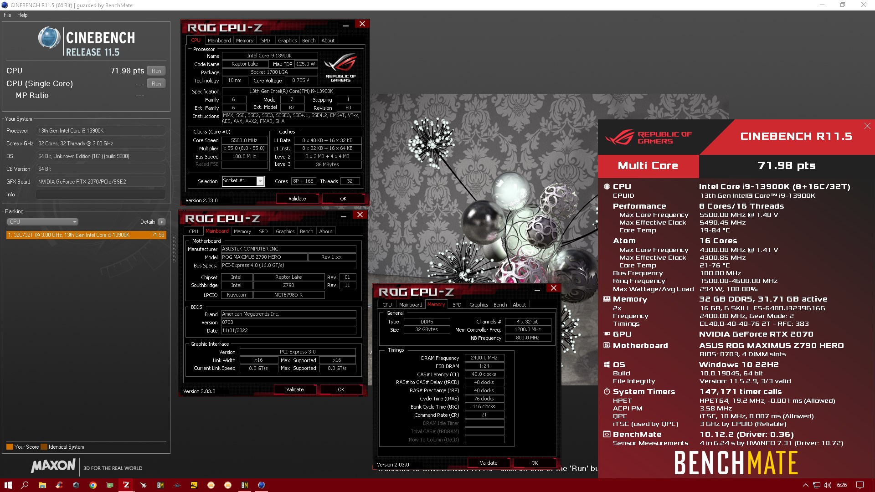This screenshot has width=875, height=492.
Task: Open ranking Details link
Action: (x=148, y=222)
